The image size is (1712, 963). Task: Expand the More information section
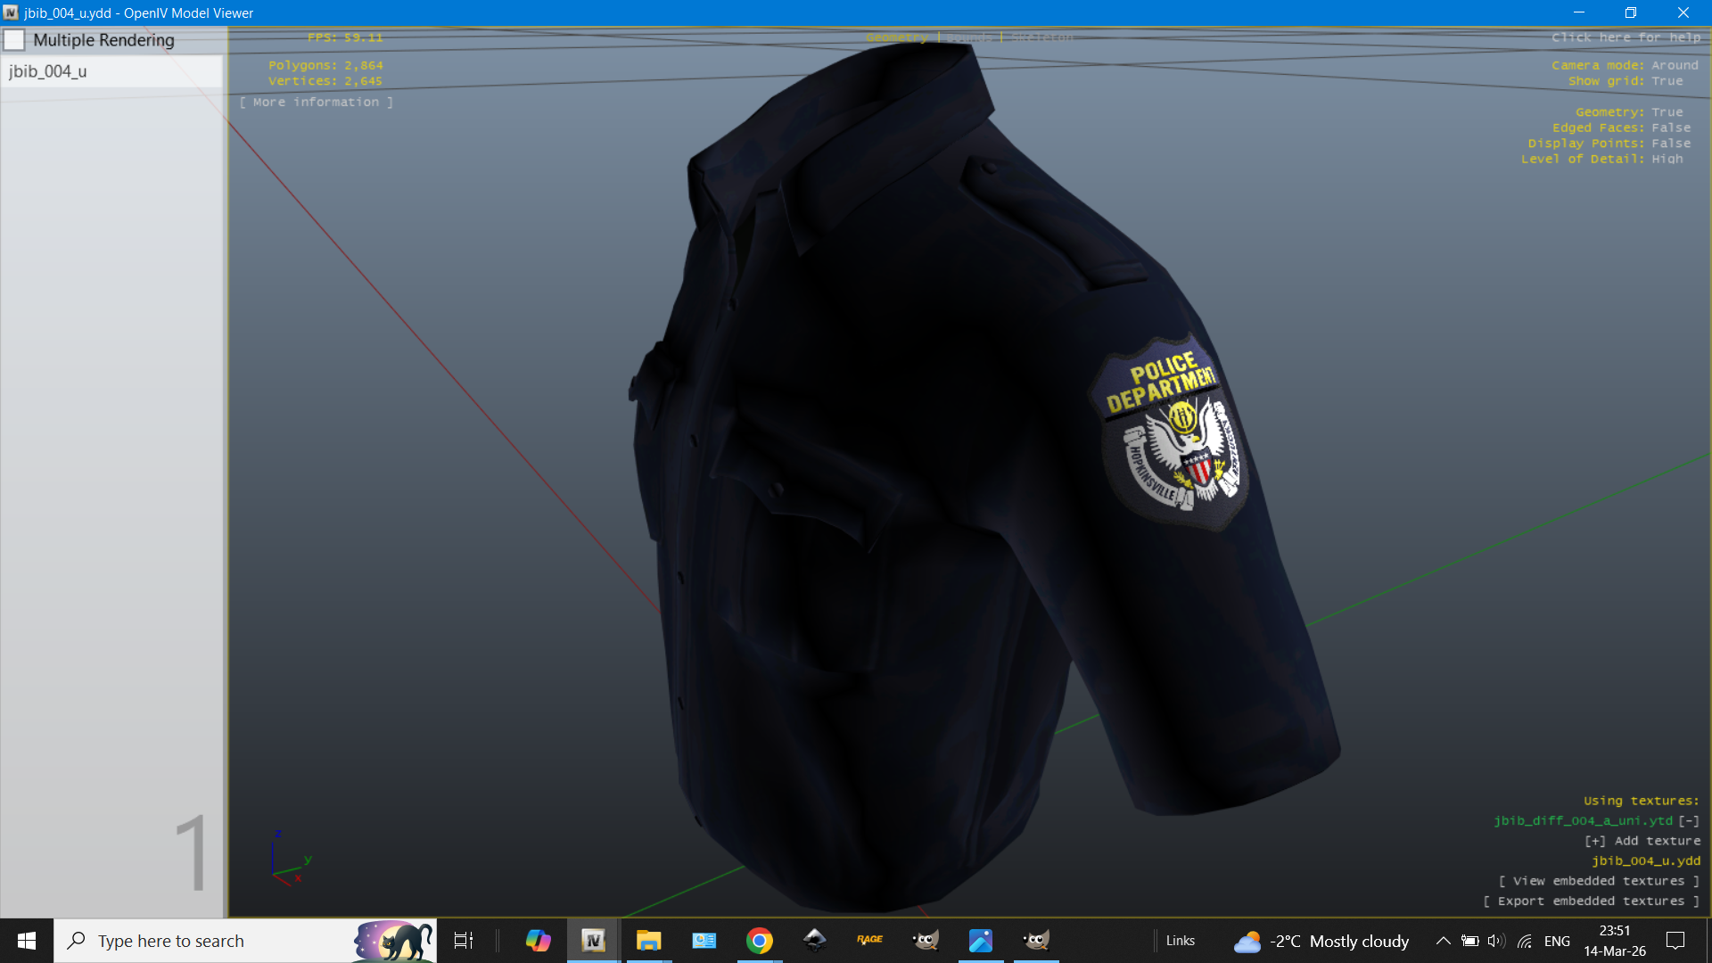point(316,103)
